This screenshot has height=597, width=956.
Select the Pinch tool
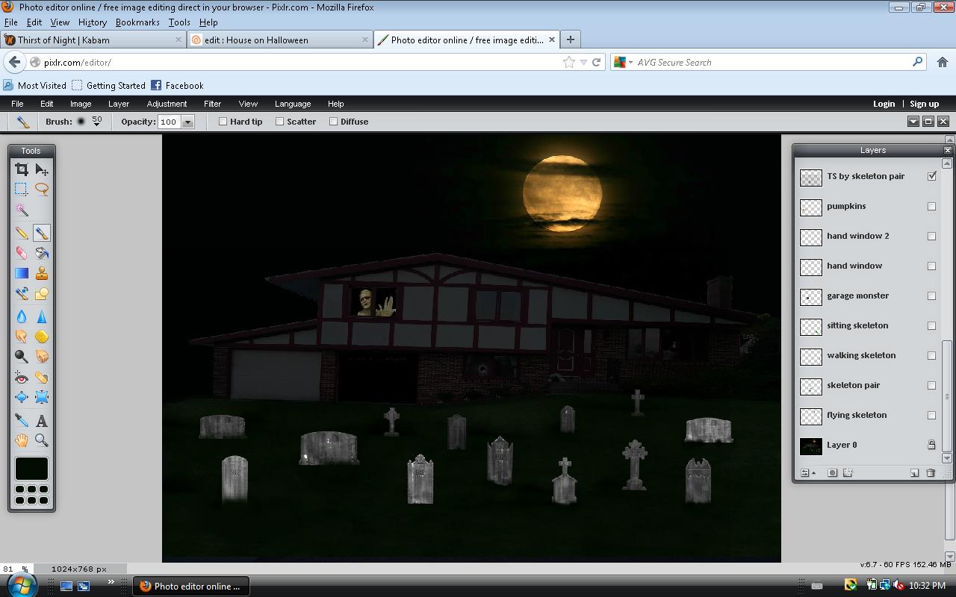[42, 398]
